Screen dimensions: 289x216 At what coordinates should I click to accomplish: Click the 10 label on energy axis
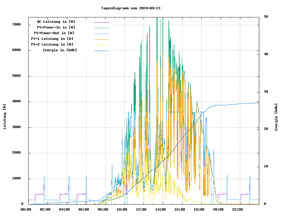[266, 166]
